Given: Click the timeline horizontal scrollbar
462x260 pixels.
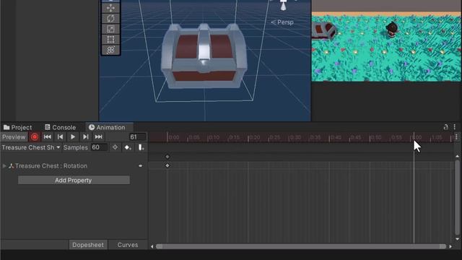Looking at the screenshot, I should tap(301, 246).
